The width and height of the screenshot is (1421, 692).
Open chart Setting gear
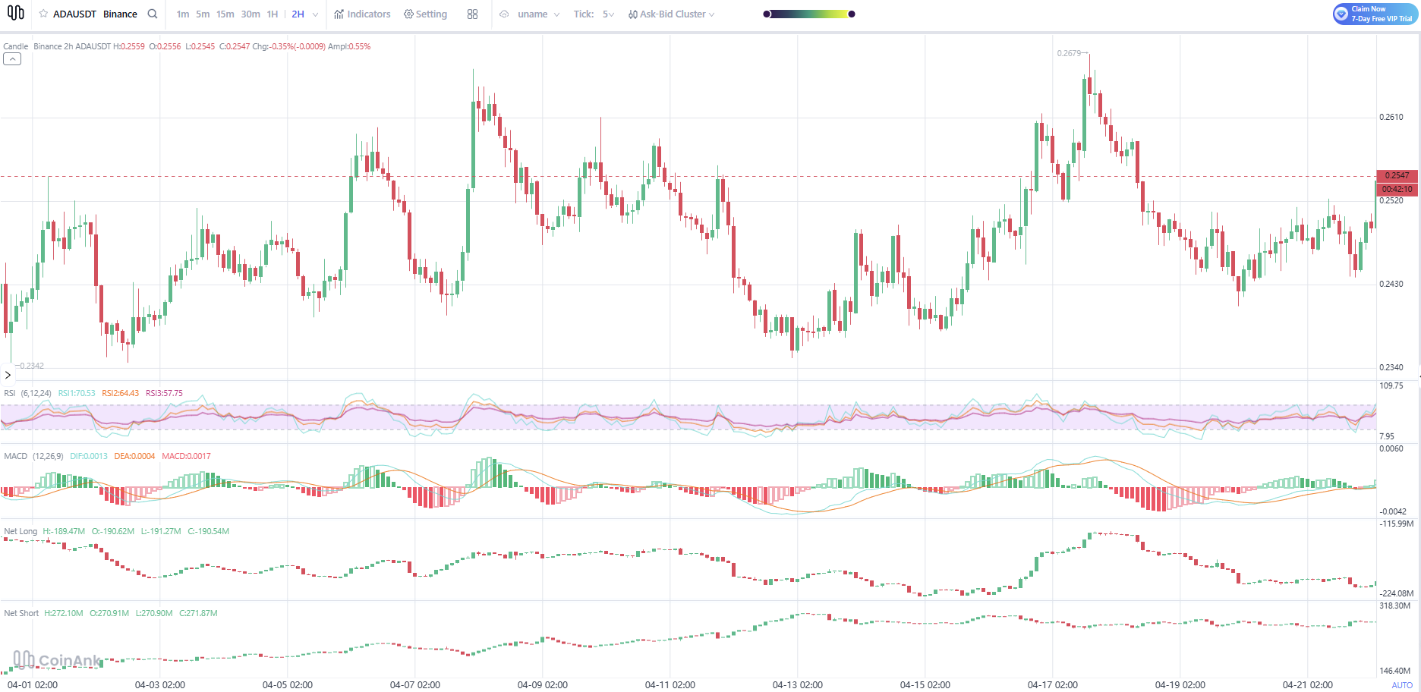click(x=425, y=14)
